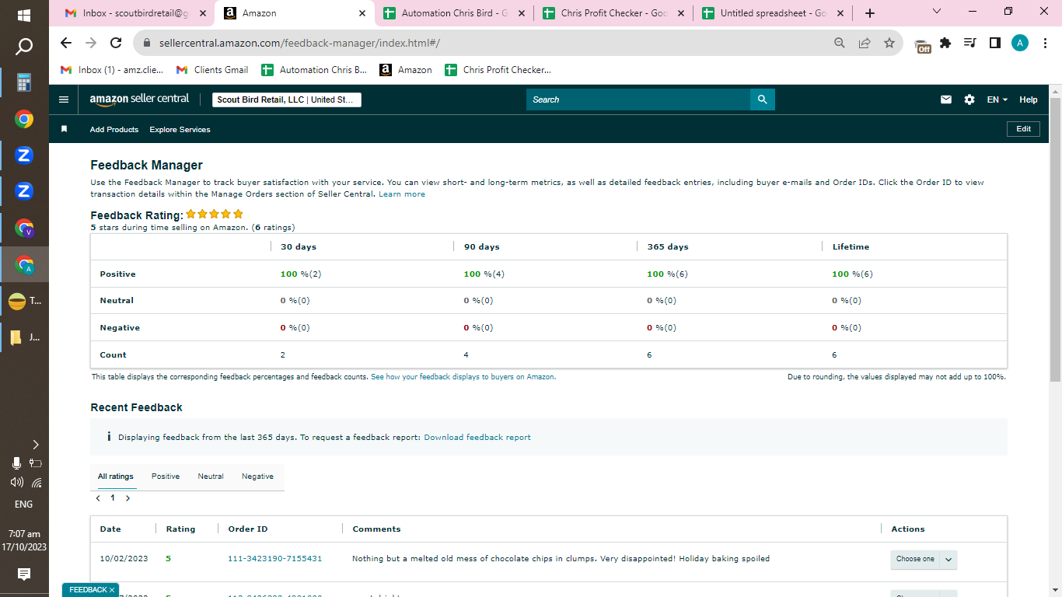Launch Calculator from the taskbar

24,82
